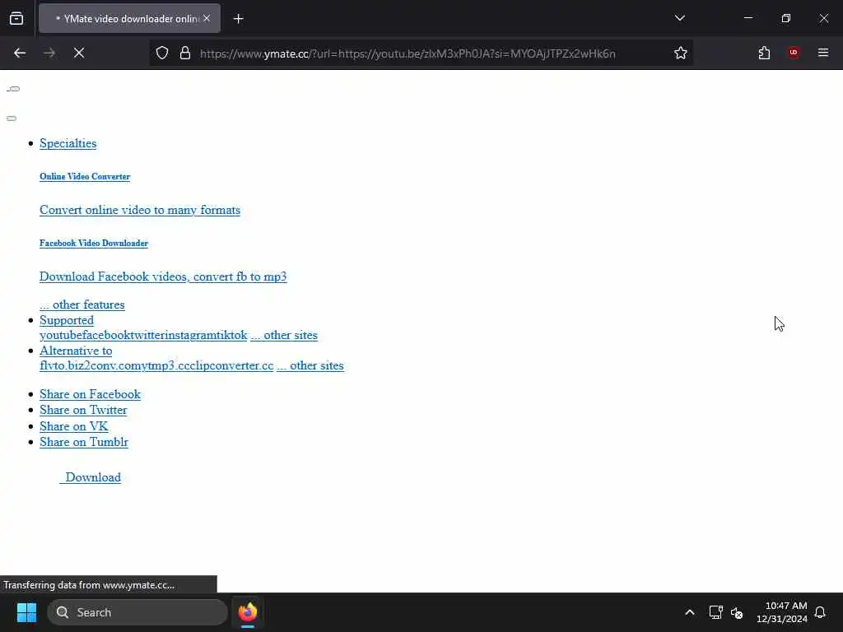Share on VK
This screenshot has width=843, height=632.
point(73,426)
